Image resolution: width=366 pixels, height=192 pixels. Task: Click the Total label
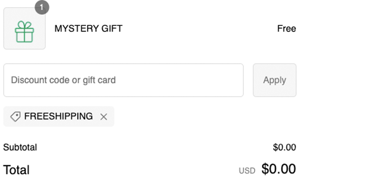point(16,170)
